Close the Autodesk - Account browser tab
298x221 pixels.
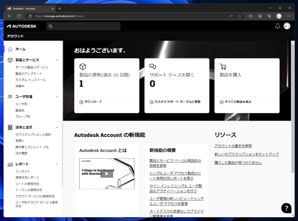53,9
